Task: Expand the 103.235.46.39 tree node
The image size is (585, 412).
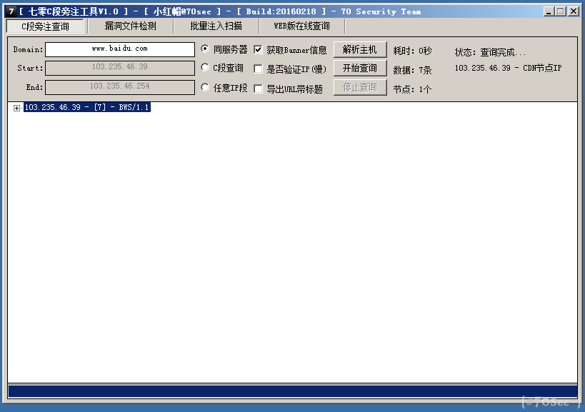Action: (x=16, y=108)
